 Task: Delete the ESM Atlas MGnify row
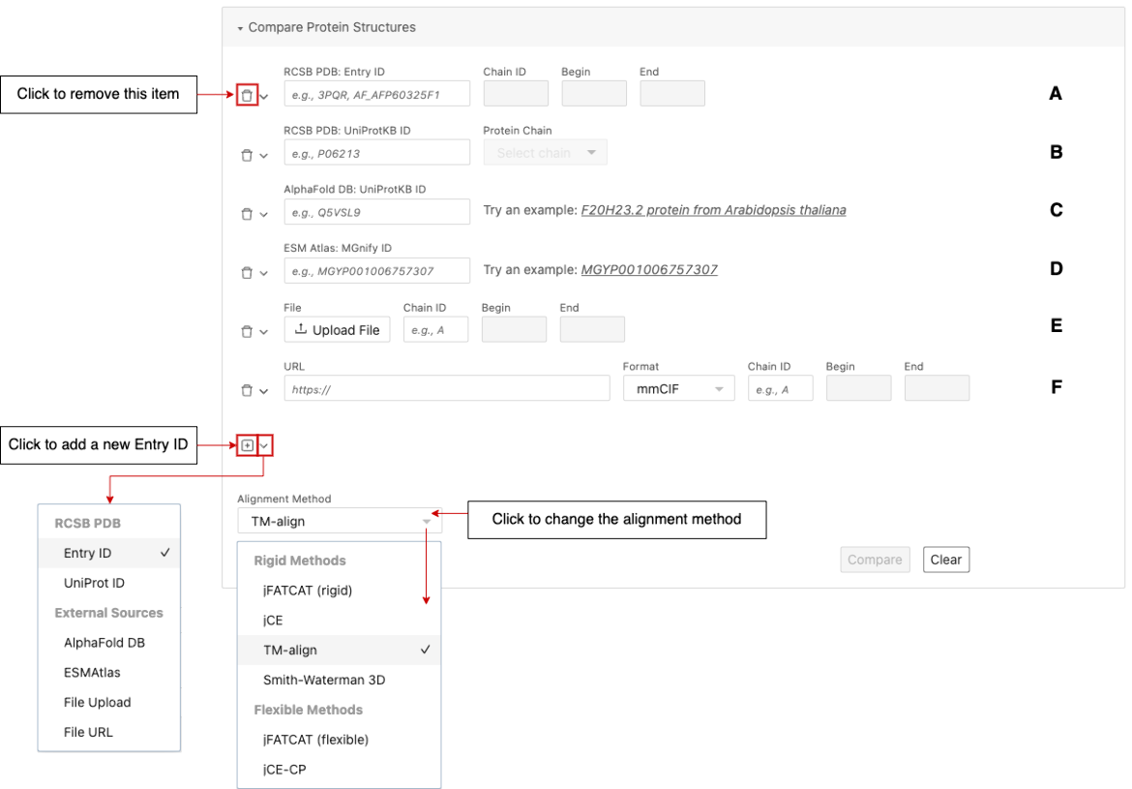tap(248, 272)
